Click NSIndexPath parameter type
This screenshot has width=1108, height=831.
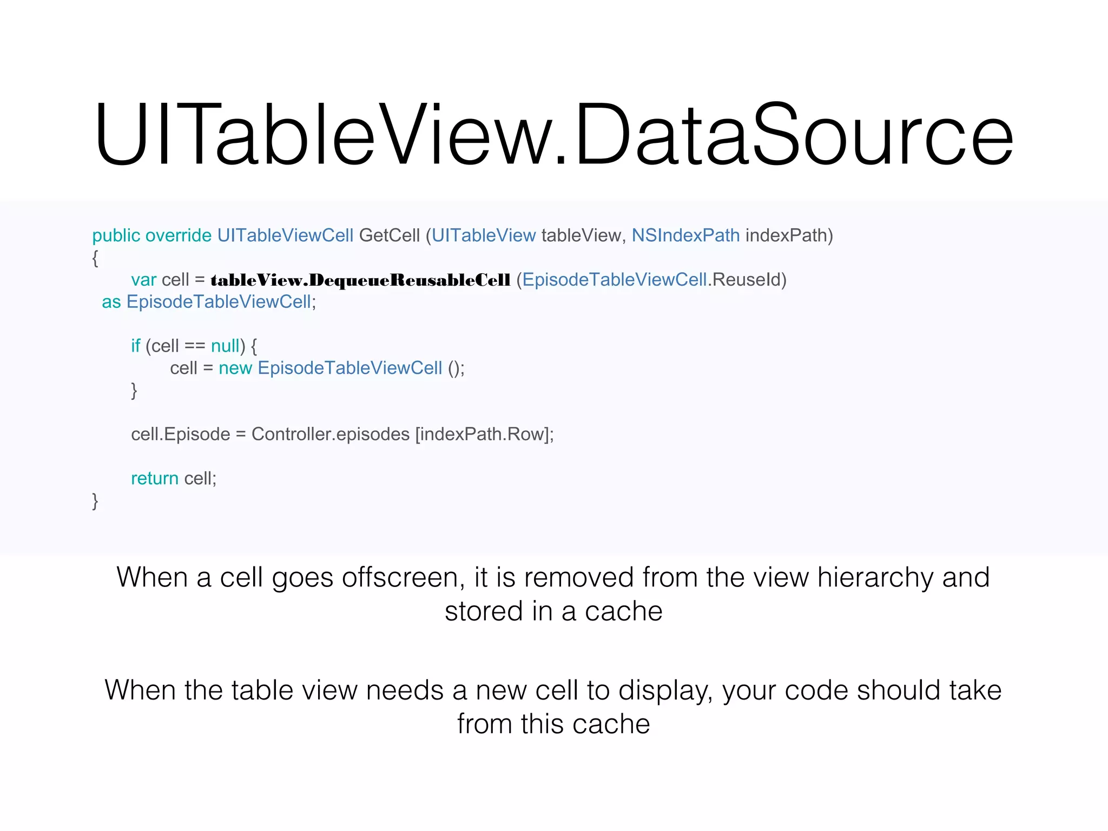[685, 236]
